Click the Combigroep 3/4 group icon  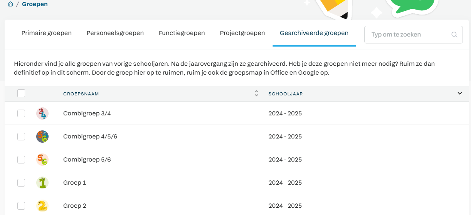click(x=42, y=113)
